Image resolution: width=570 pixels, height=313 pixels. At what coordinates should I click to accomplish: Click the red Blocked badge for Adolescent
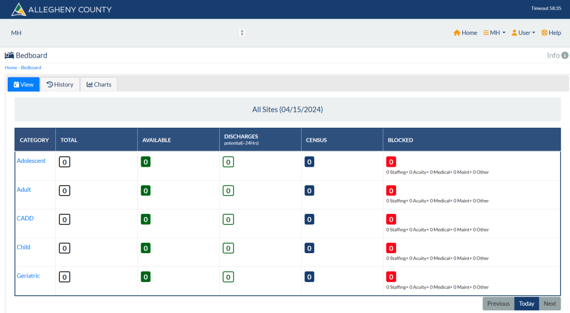pyautogui.click(x=391, y=162)
